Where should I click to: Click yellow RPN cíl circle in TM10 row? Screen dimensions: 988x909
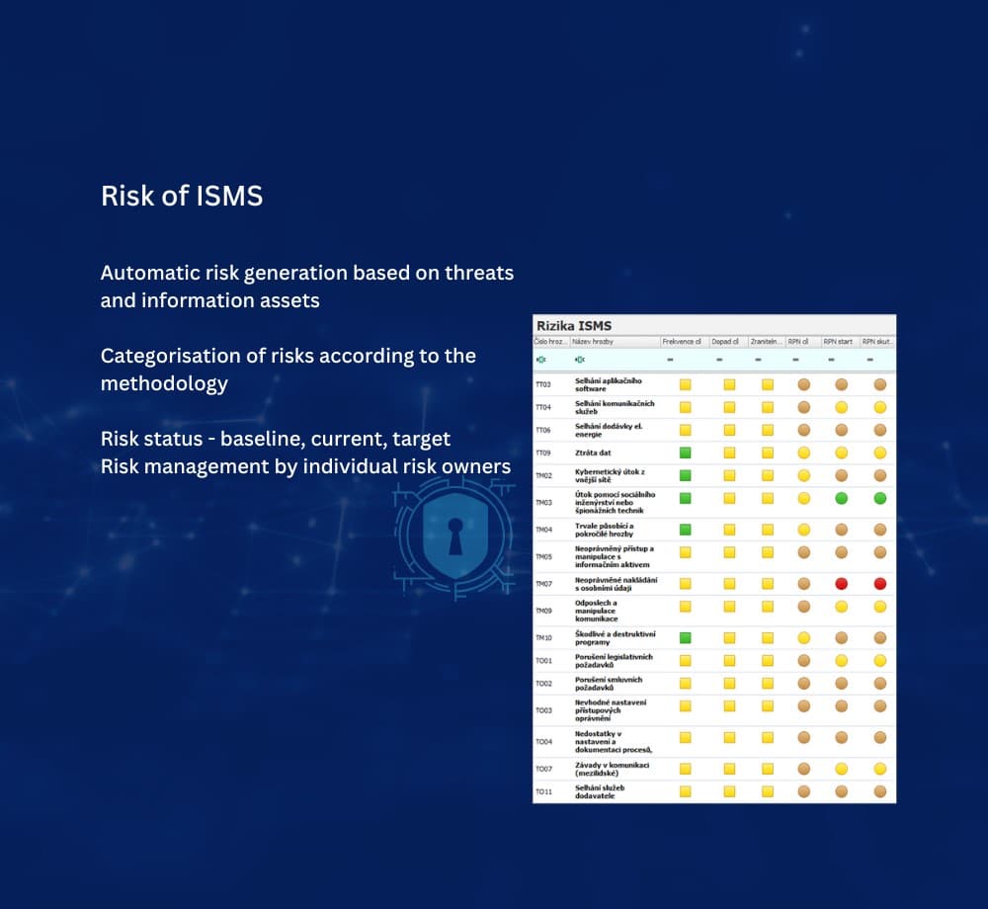coord(804,637)
